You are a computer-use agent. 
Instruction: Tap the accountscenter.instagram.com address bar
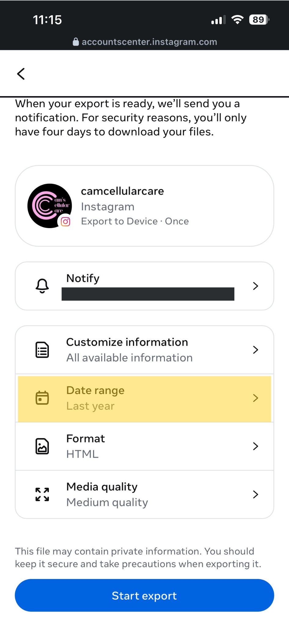coord(145,42)
